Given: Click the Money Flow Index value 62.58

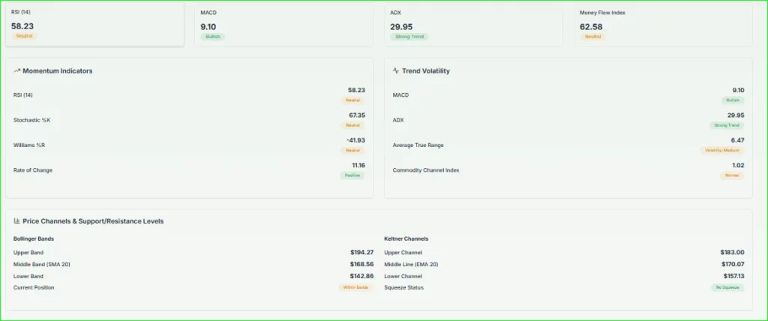Looking at the screenshot, I should click(x=591, y=27).
